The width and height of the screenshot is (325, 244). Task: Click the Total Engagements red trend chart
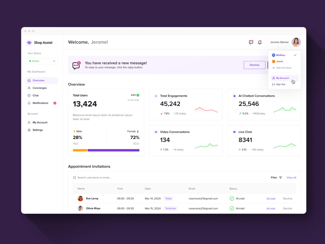tap(206, 110)
